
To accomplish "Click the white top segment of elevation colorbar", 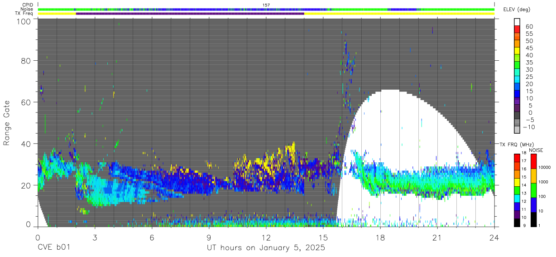I will pyautogui.click(x=517, y=22).
